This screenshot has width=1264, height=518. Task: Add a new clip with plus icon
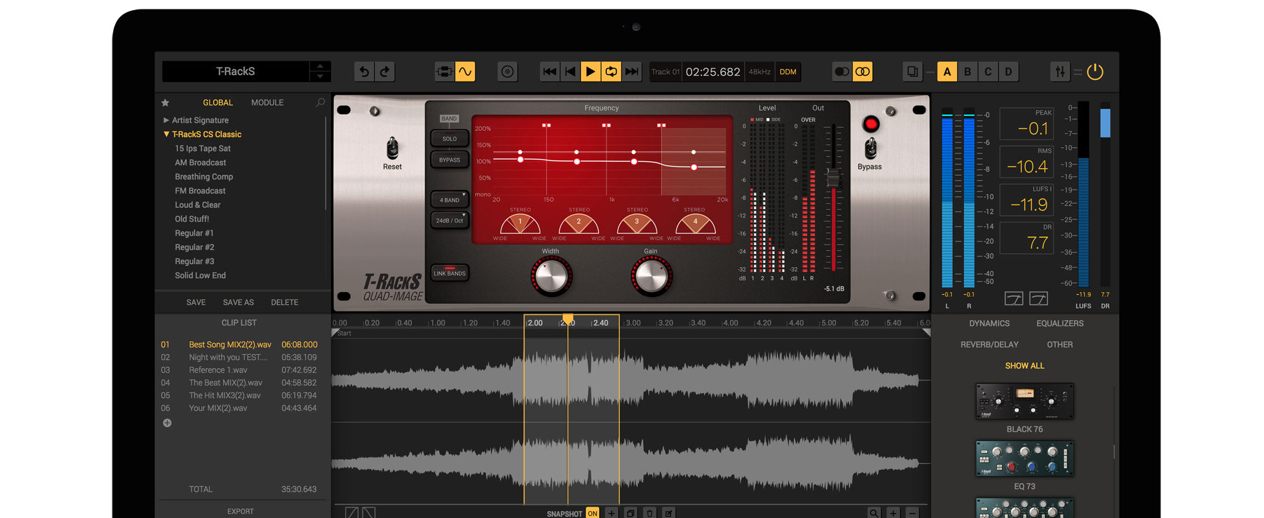pyautogui.click(x=167, y=423)
